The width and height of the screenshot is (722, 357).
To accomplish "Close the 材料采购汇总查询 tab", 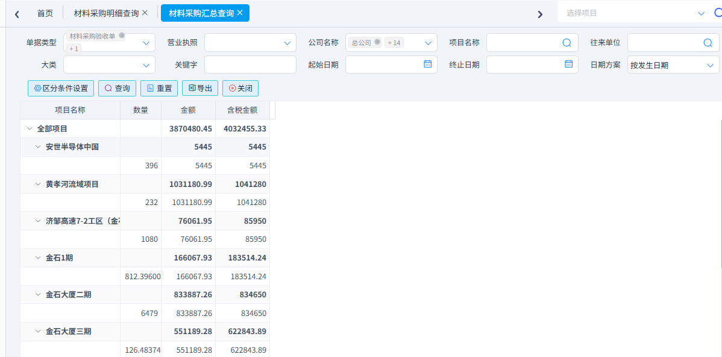I will (240, 13).
